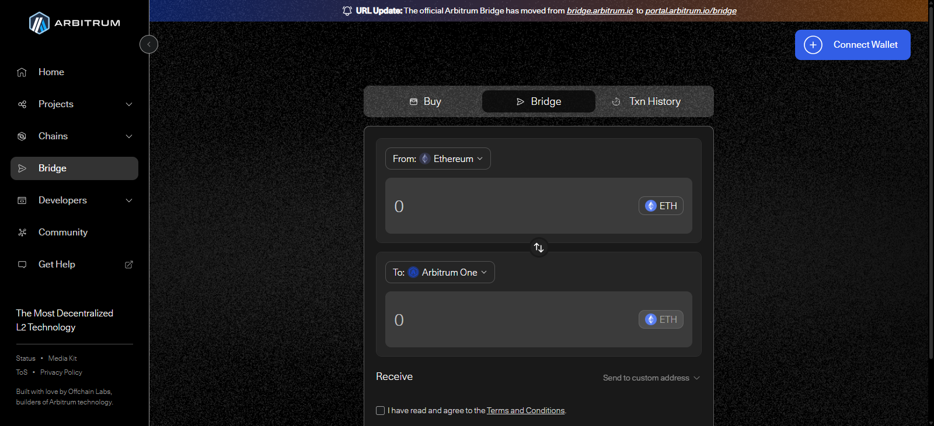Screen dimensions: 934x426
Task: Open the To Arbitrum One network dropdown
Action: click(440, 272)
